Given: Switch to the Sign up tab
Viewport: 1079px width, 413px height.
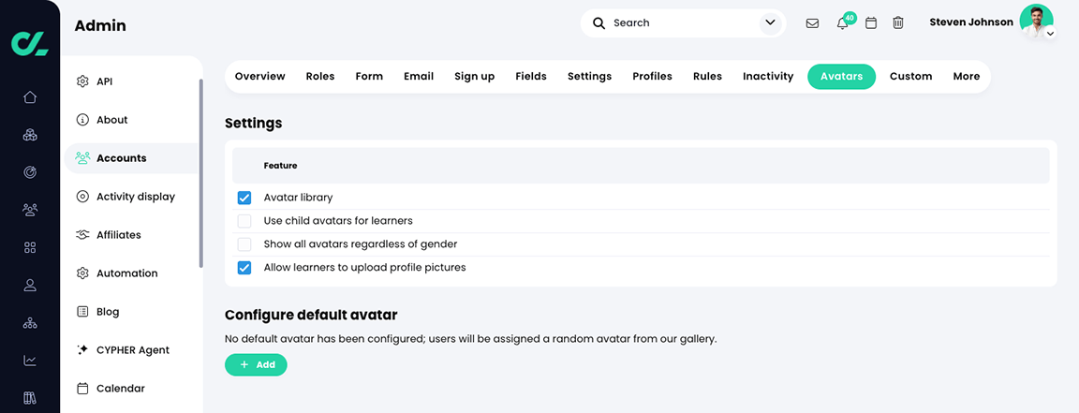Looking at the screenshot, I should point(474,77).
